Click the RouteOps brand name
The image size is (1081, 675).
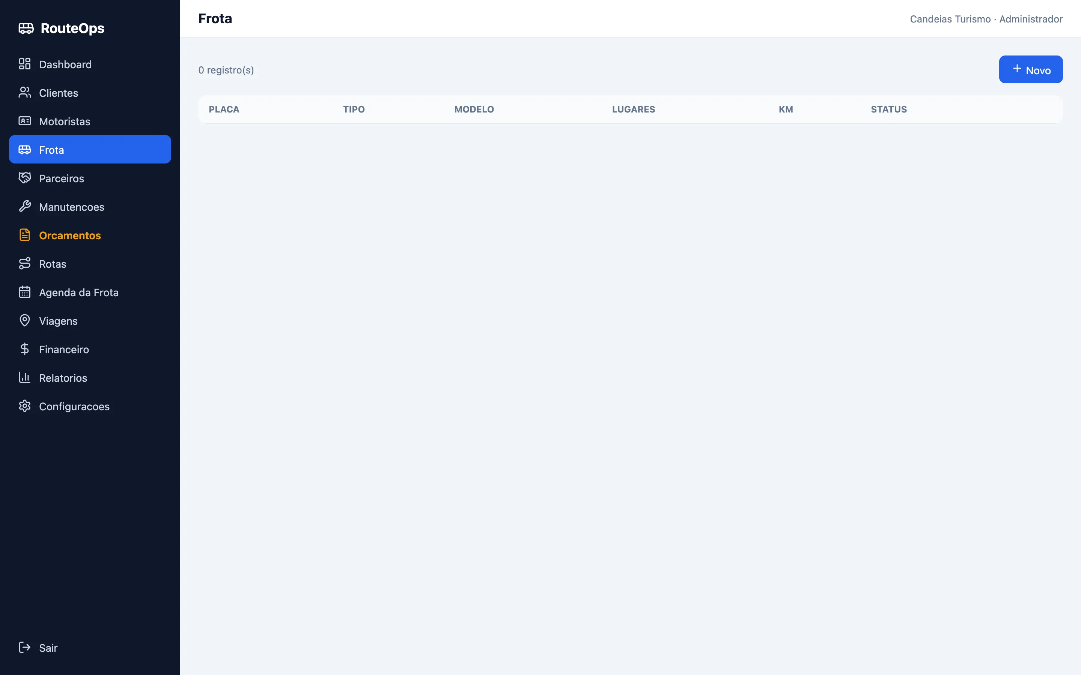point(72,28)
